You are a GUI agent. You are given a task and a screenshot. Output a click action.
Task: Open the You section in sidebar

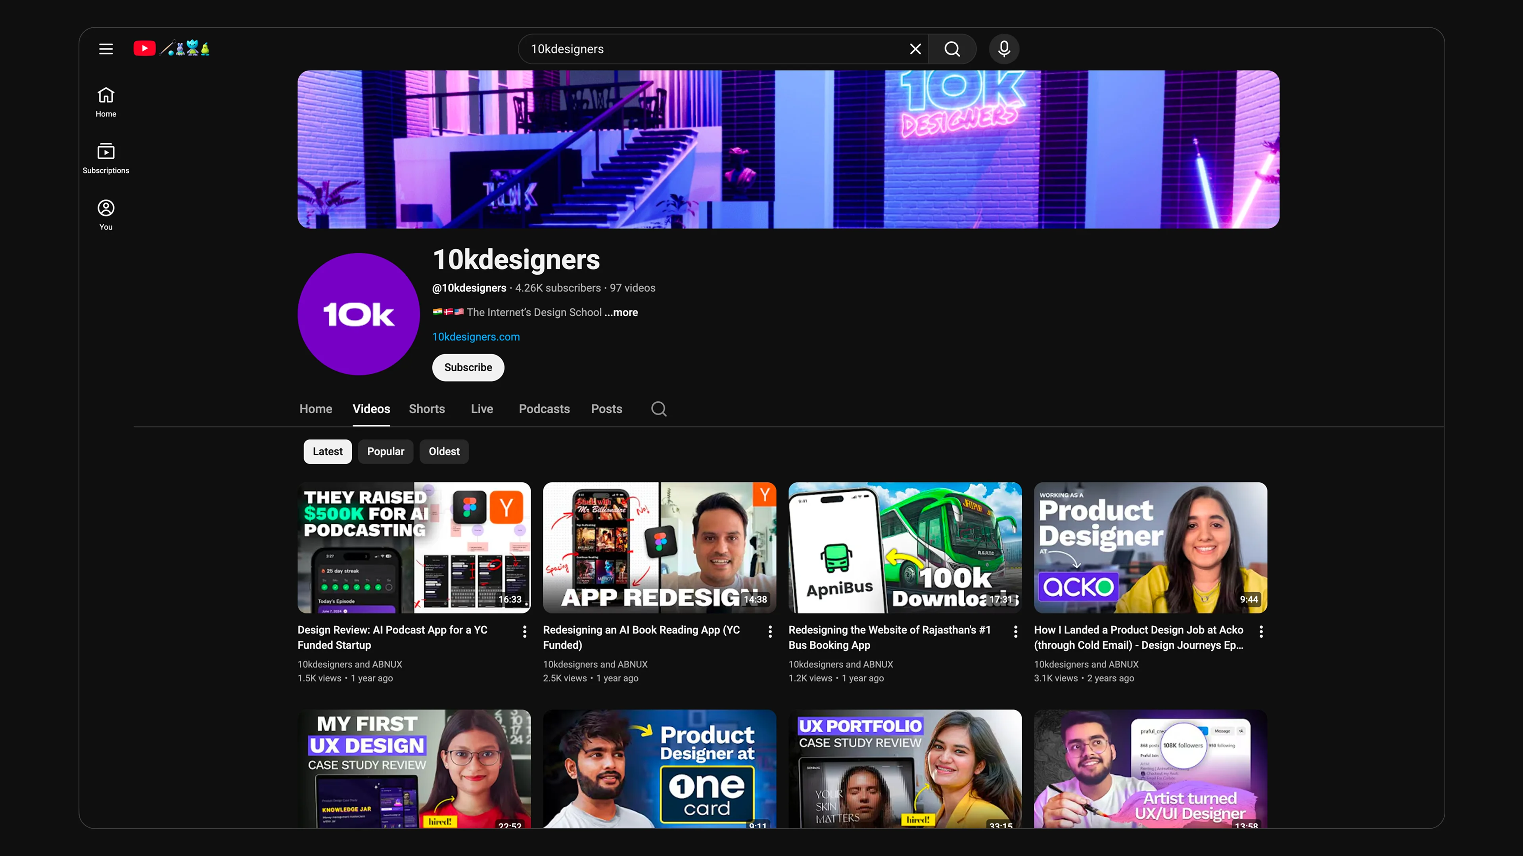click(106, 214)
